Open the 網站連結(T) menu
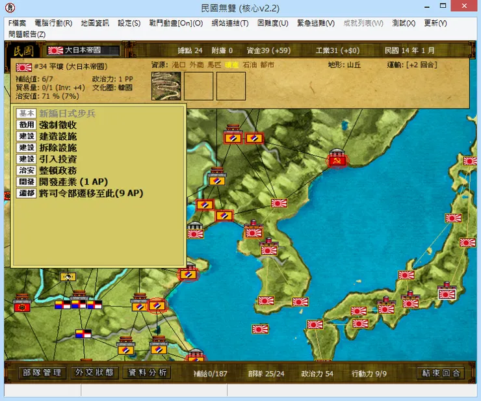The width and height of the screenshot is (481, 401). pyautogui.click(x=229, y=23)
